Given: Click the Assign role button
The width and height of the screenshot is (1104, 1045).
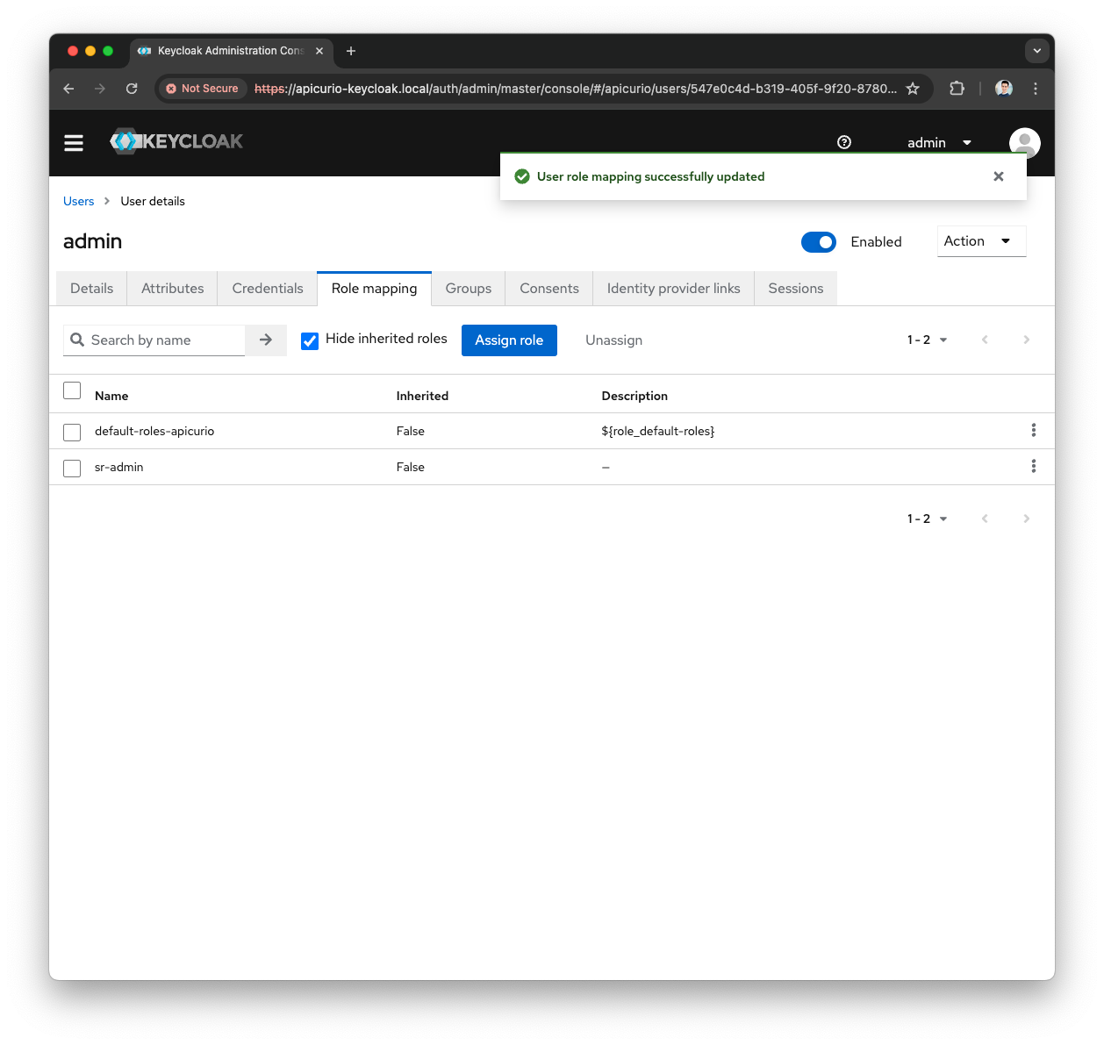Looking at the screenshot, I should [509, 340].
